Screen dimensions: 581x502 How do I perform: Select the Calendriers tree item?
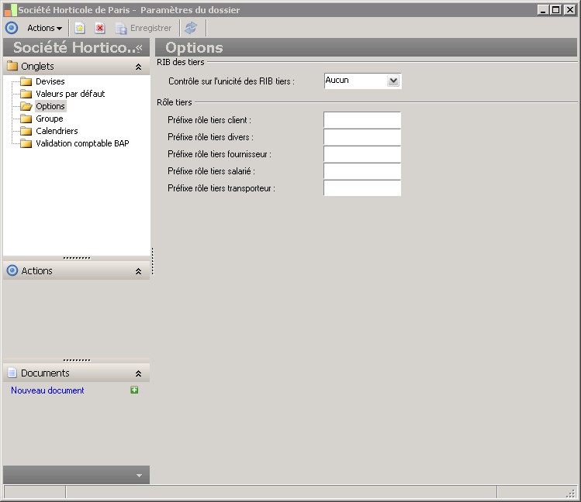(57, 131)
